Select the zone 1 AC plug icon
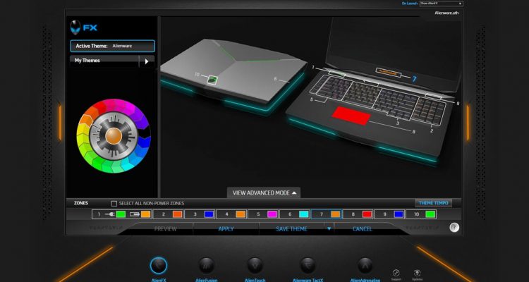The image size is (529, 282). click(110, 214)
